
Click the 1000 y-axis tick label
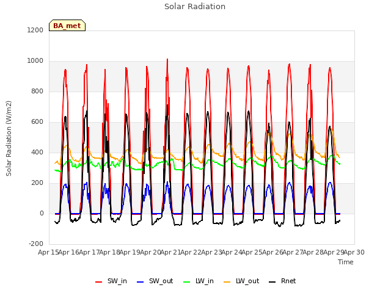(x=35, y=61)
